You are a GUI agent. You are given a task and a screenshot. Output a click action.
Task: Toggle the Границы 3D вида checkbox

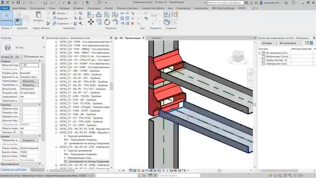pyautogui.click(x=21, y=133)
